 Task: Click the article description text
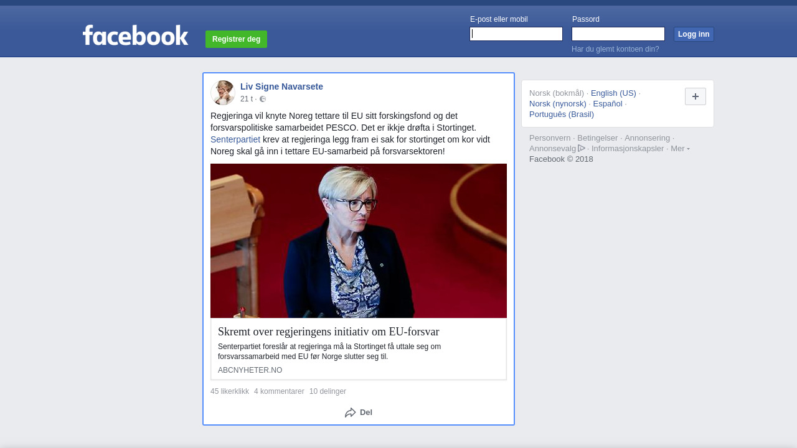tap(329, 352)
